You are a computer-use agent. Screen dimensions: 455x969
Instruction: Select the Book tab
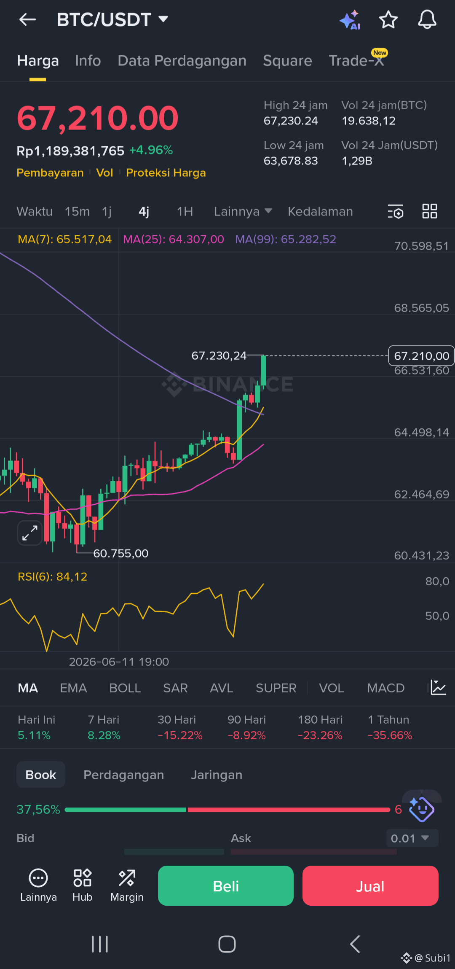[x=41, y=775]
